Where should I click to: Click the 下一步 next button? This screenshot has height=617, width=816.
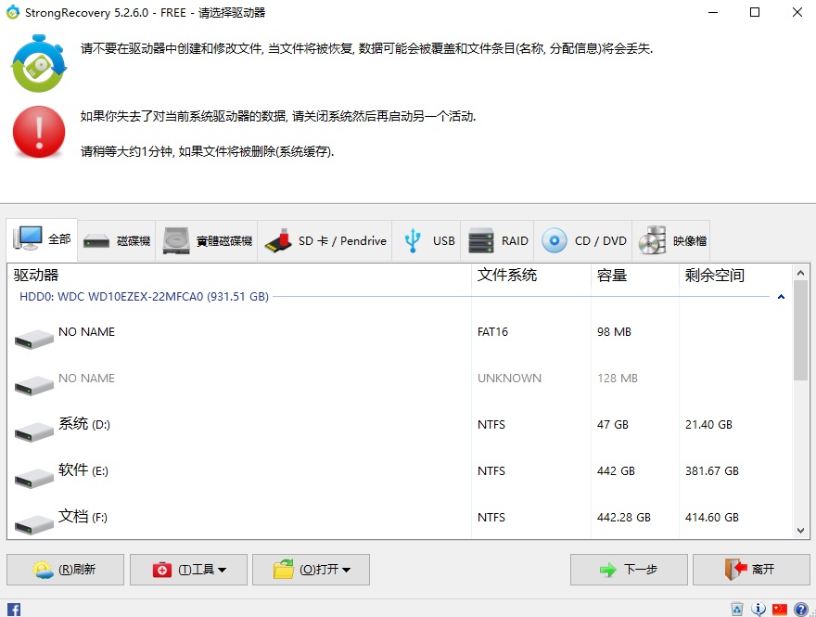pos(629,570)
